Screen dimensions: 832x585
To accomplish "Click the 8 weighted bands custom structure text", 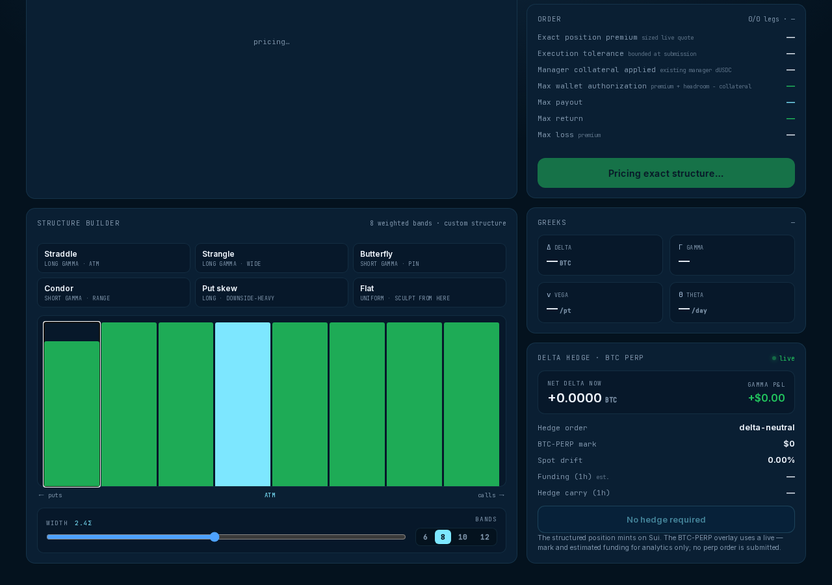I will coord(438,223).
